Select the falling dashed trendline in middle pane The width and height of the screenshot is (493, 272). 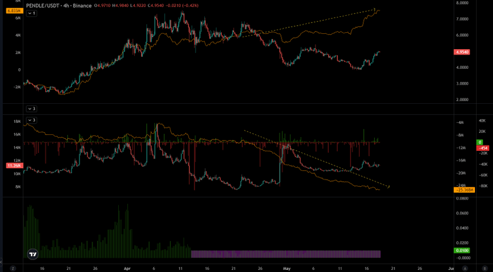[316, 158]
